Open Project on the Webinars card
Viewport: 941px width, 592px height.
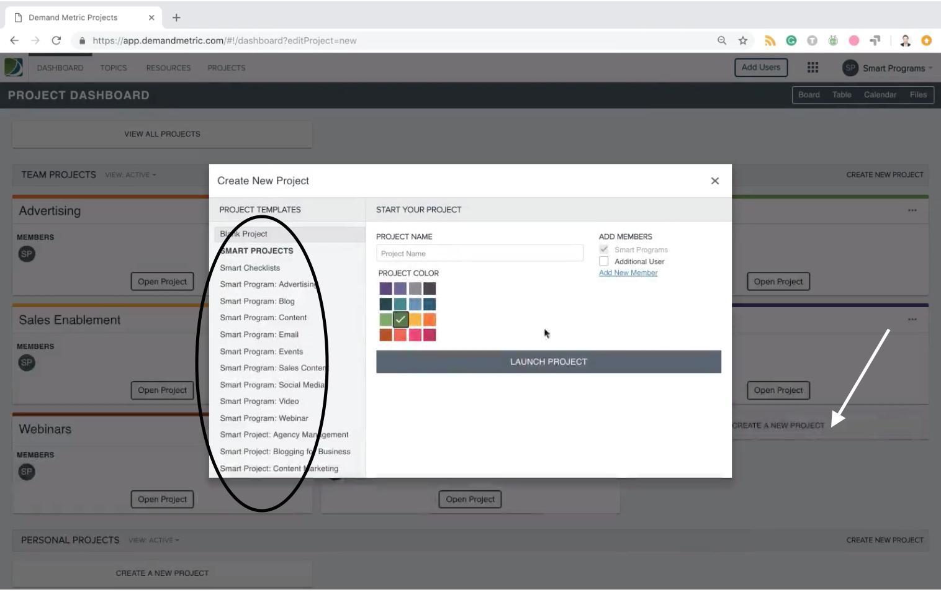(x=162, y=500)
